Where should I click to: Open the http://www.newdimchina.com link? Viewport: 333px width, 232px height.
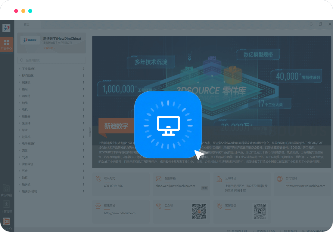click(x=305, y=186)
